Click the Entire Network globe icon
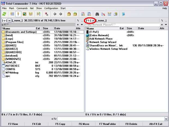The width and height of the screenshot is (169, 127). tap(87, 35)
